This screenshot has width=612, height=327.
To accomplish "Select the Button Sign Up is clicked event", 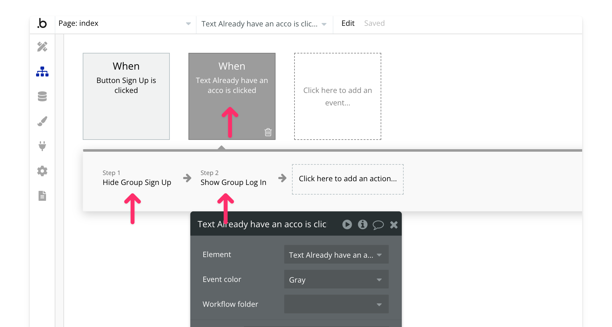I will (x=126, y=96).
